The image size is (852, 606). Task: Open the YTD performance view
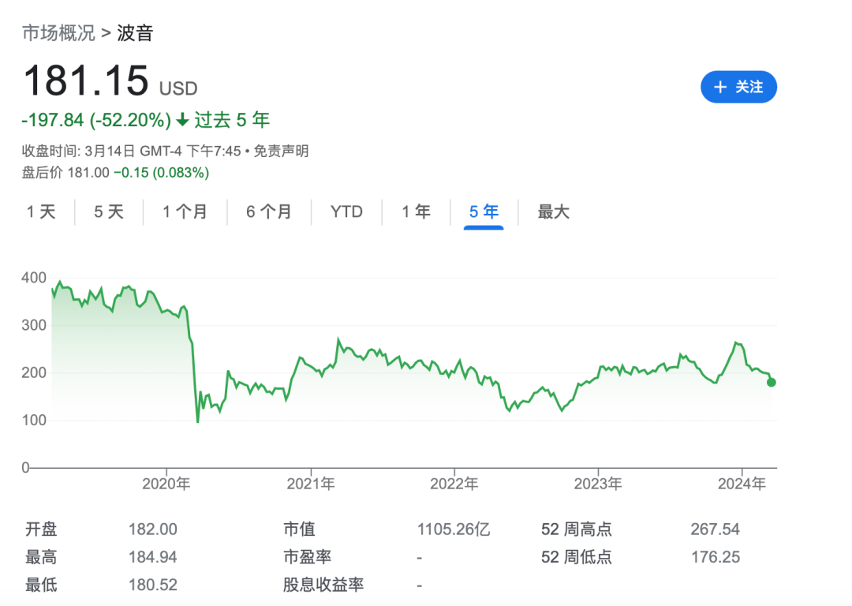(x=346, y=211)
